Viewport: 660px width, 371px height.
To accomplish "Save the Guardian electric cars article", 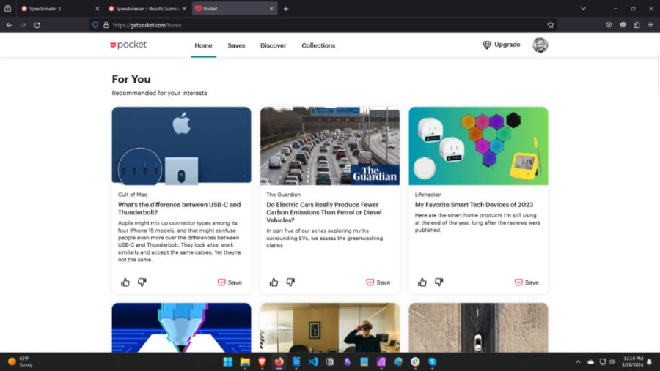I will 378,282.
